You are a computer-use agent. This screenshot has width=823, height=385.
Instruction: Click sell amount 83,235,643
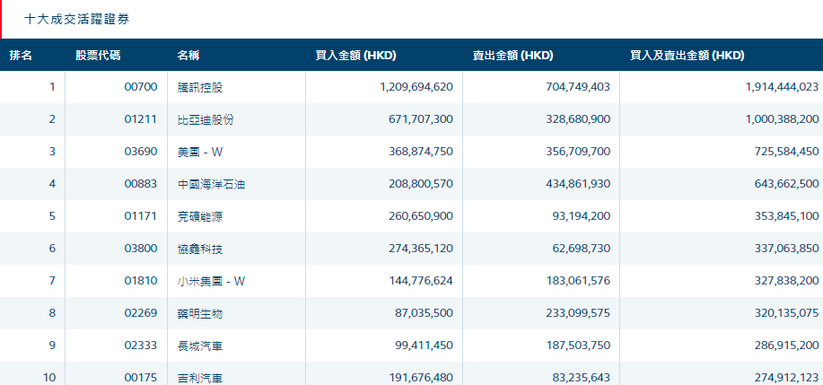coord(580,378)
